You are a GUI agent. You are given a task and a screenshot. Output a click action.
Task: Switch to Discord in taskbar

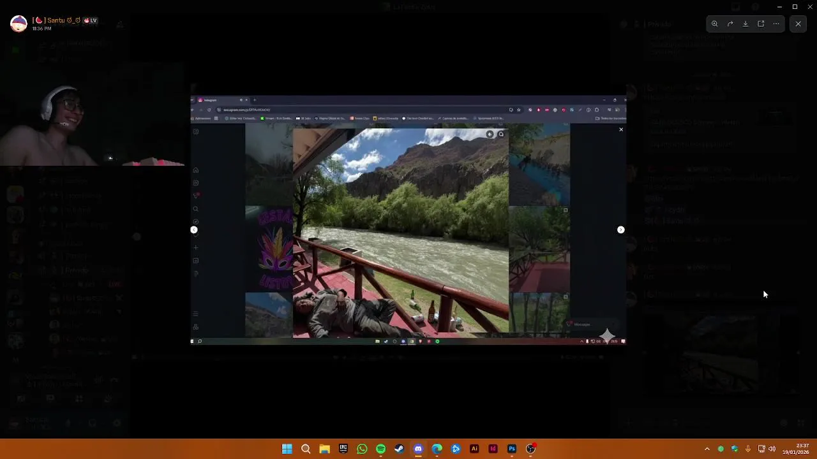click(418, 449)
